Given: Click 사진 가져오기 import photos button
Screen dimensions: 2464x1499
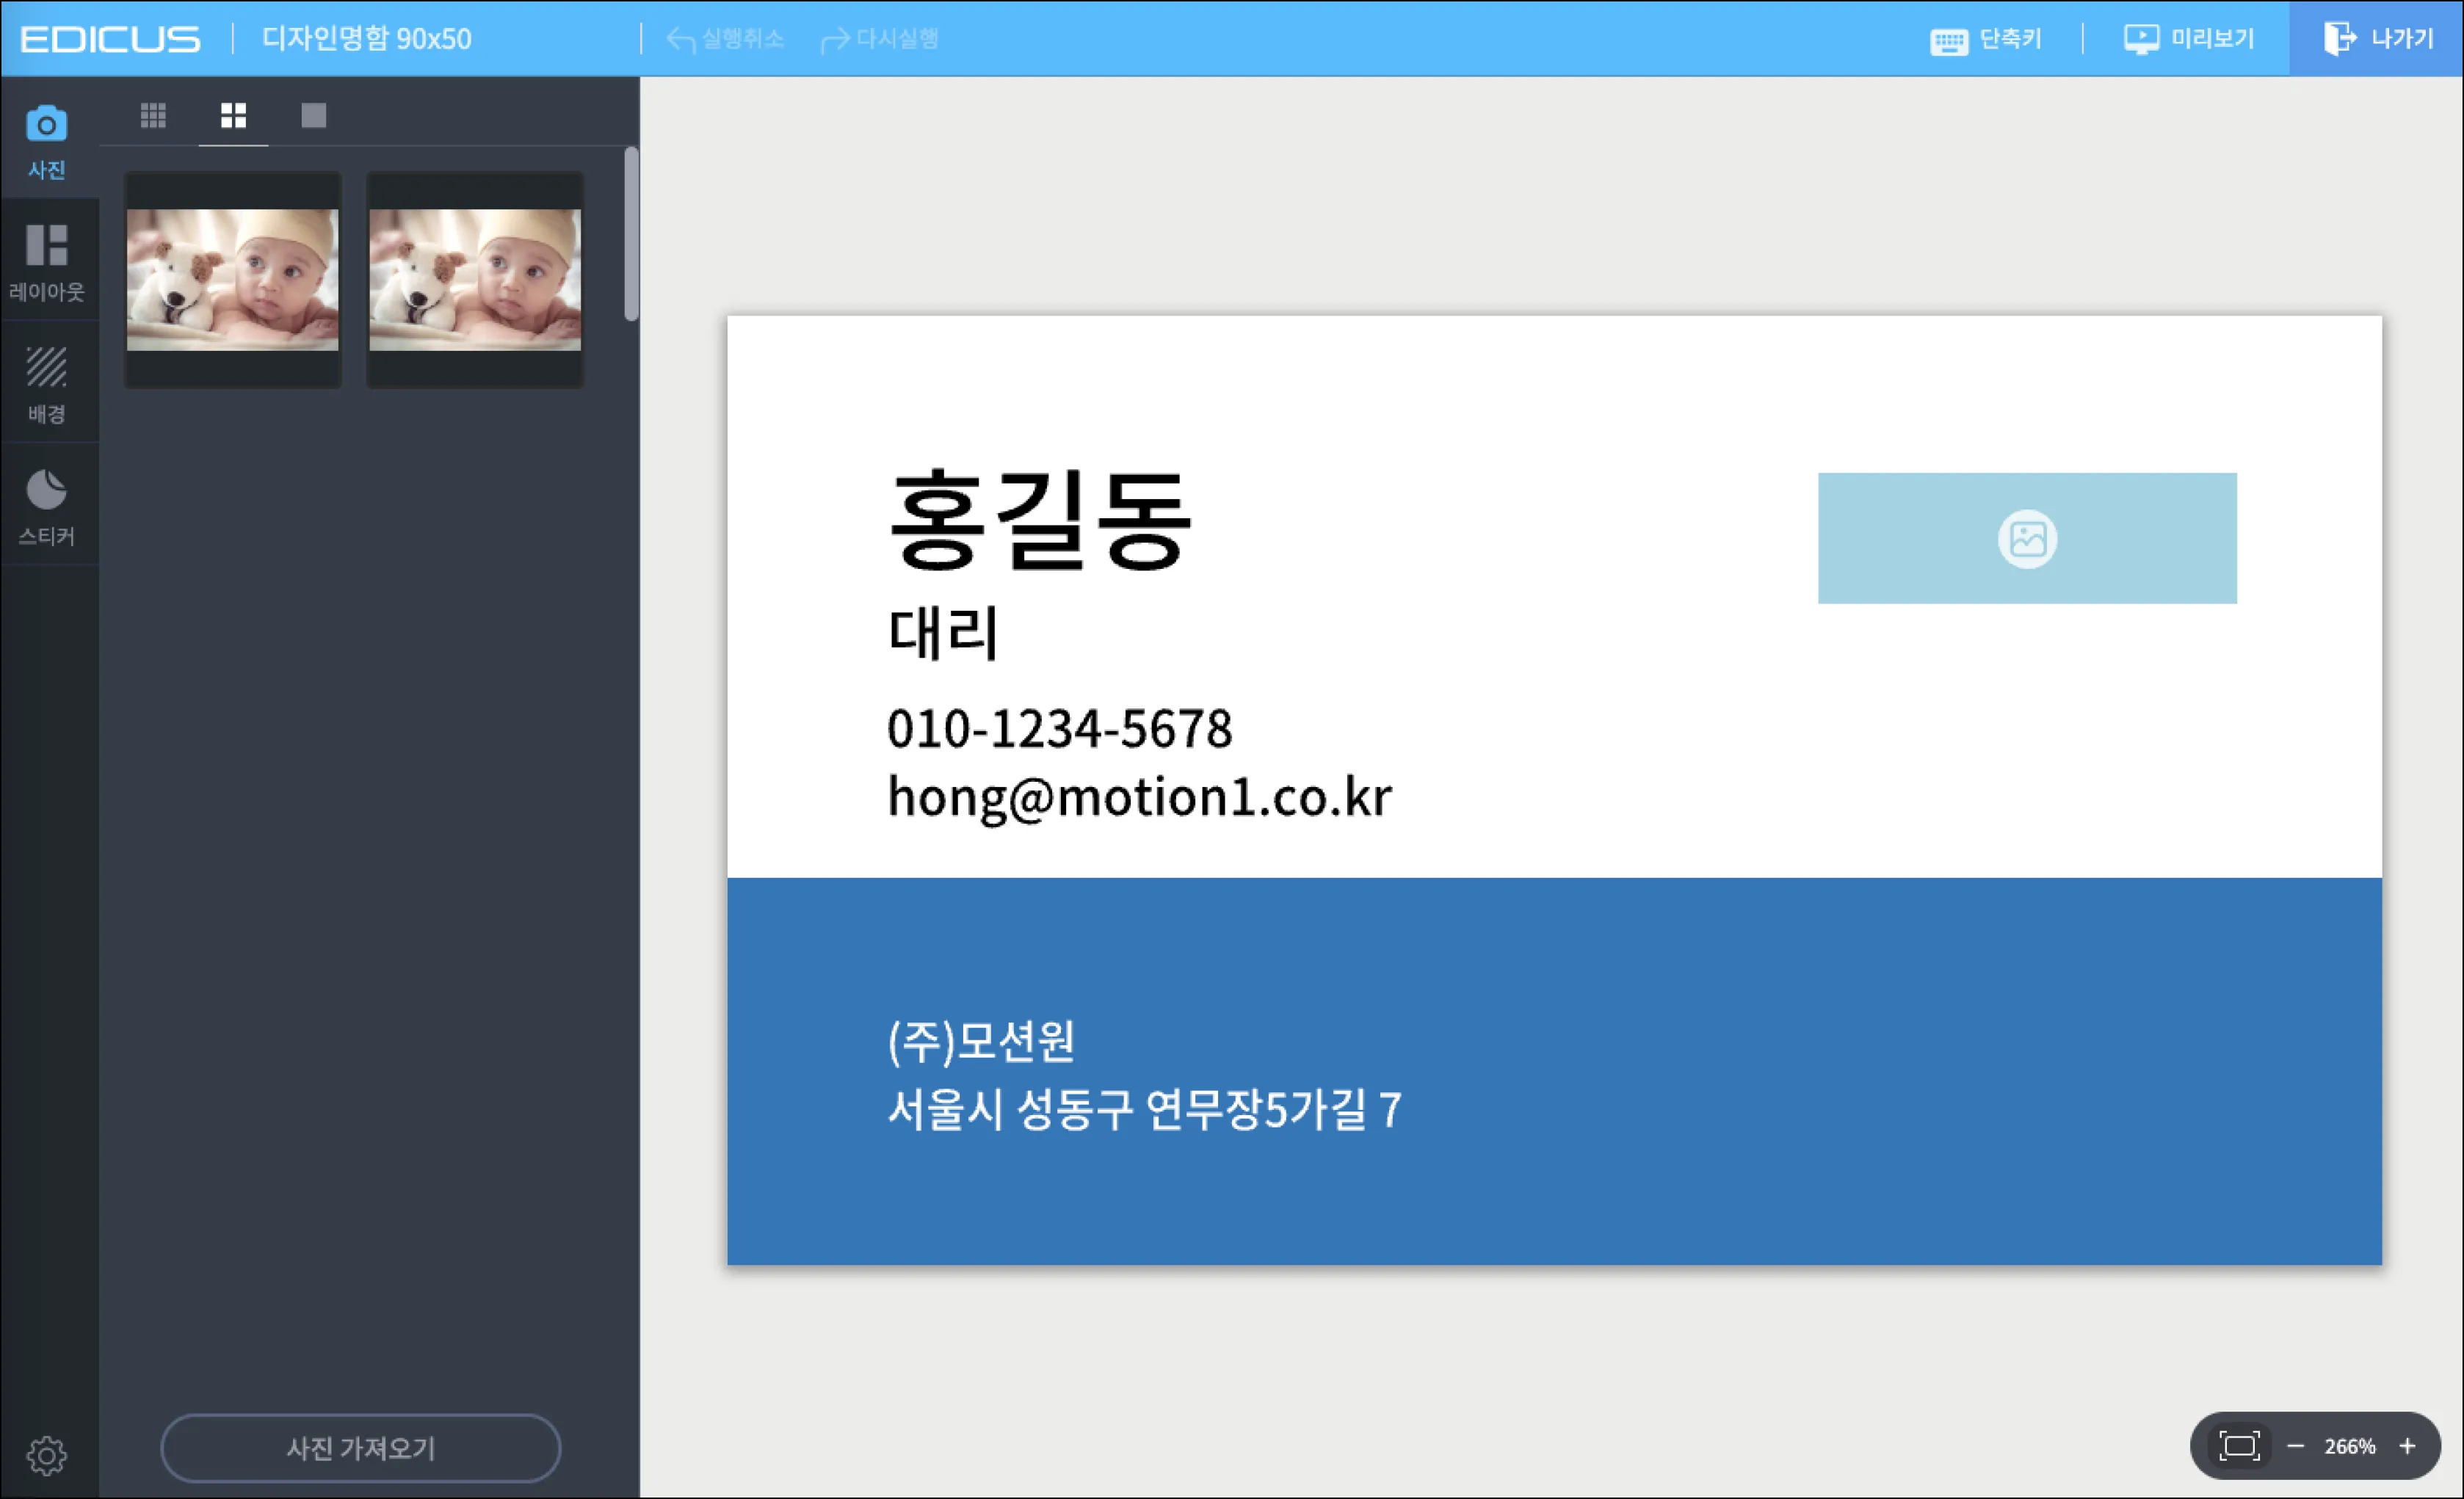Looking at the screenshot, I should (360, 1447).
